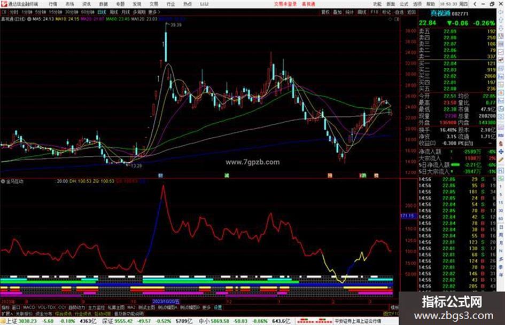Click the yellow icon left of 上证
The width and height of the screenshot is (505, 325).
3,321
